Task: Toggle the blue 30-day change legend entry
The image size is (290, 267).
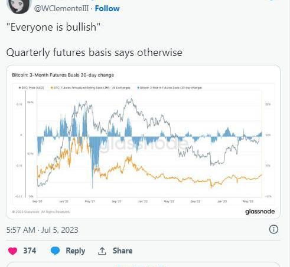Action: (170, 88)
